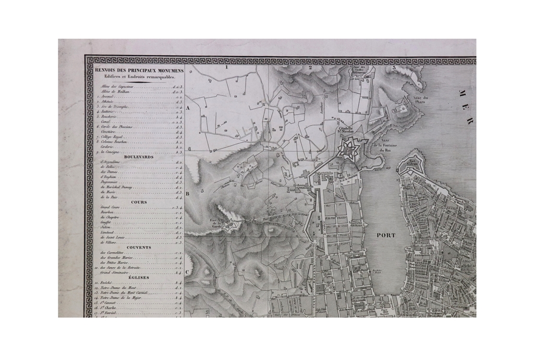Select the "MER" sea label on the map
534x356 pixels.
coord(466,106)
